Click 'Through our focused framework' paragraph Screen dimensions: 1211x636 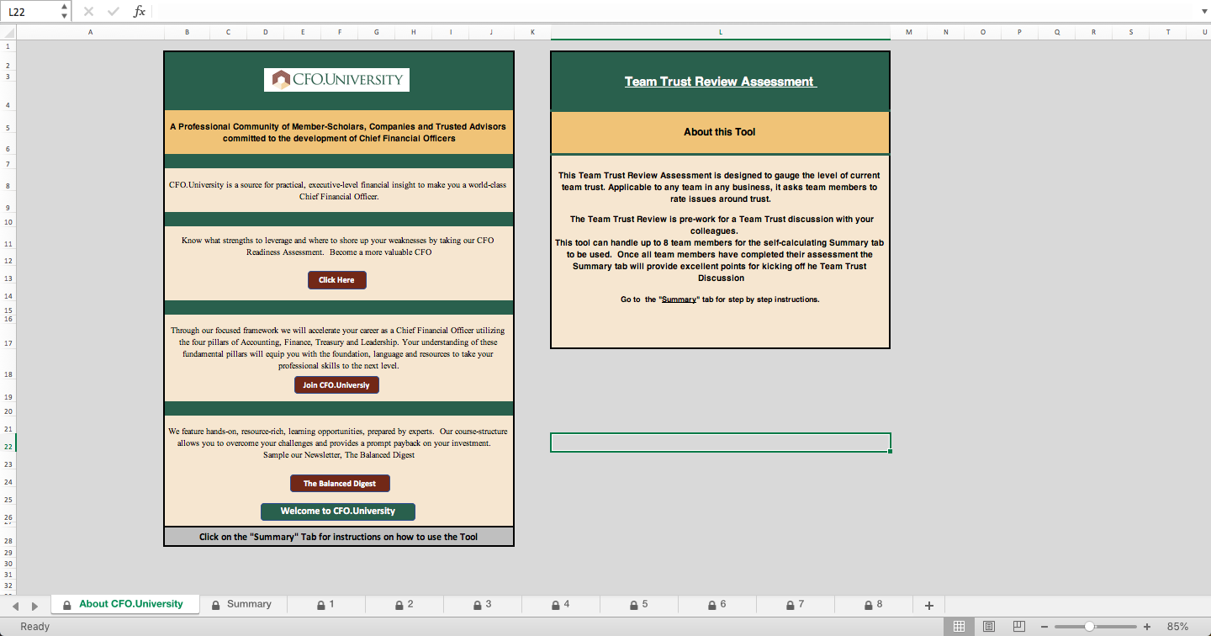[x=338, y=348]
